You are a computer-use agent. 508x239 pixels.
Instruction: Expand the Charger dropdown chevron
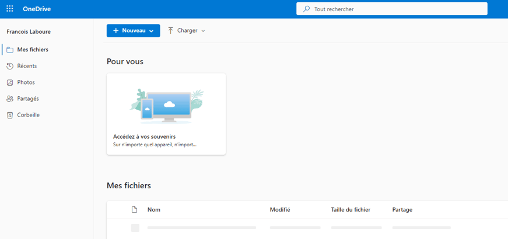pos(203,31)
